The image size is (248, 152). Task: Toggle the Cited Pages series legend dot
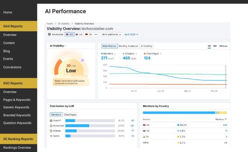pyautogui.click(x=145, y=54)
